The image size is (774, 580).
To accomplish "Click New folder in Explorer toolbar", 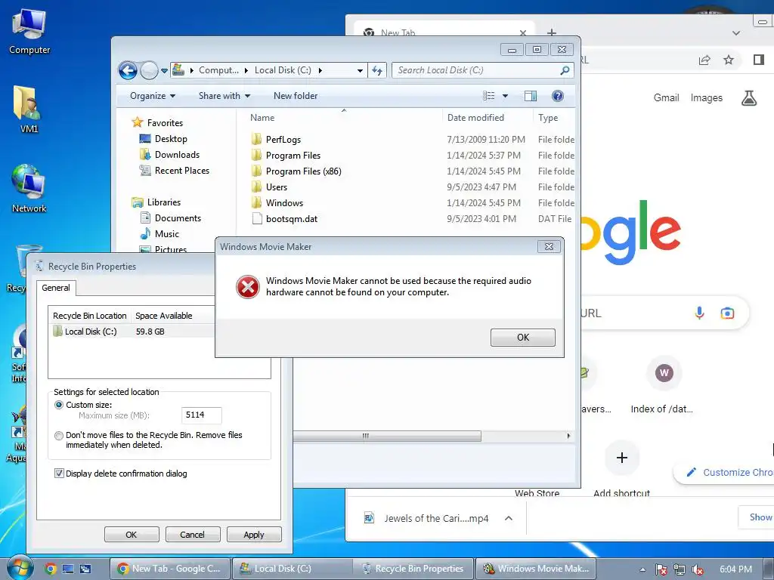I will [x=296, y=96].
